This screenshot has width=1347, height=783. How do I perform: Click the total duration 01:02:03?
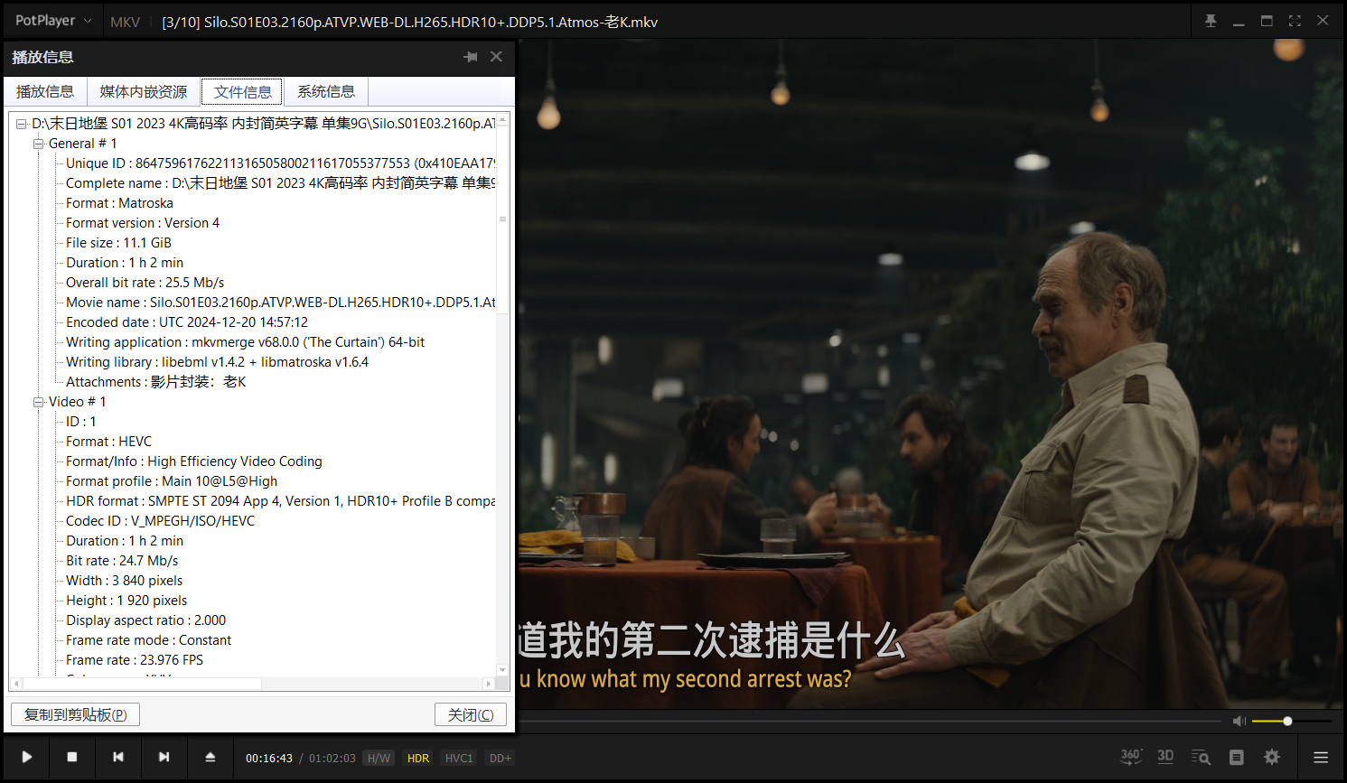click(x=332, y=759)
